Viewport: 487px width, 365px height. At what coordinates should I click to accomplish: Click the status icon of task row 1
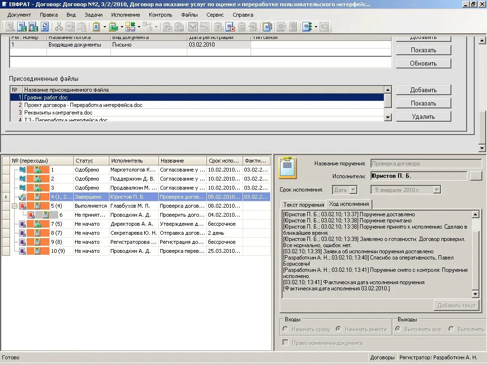22,170
